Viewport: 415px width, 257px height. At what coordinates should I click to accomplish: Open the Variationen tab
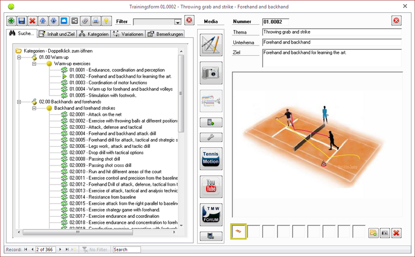128,34
